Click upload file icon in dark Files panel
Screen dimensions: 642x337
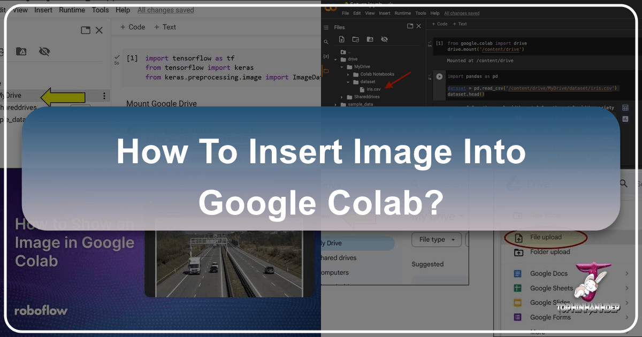click(341, 39)
